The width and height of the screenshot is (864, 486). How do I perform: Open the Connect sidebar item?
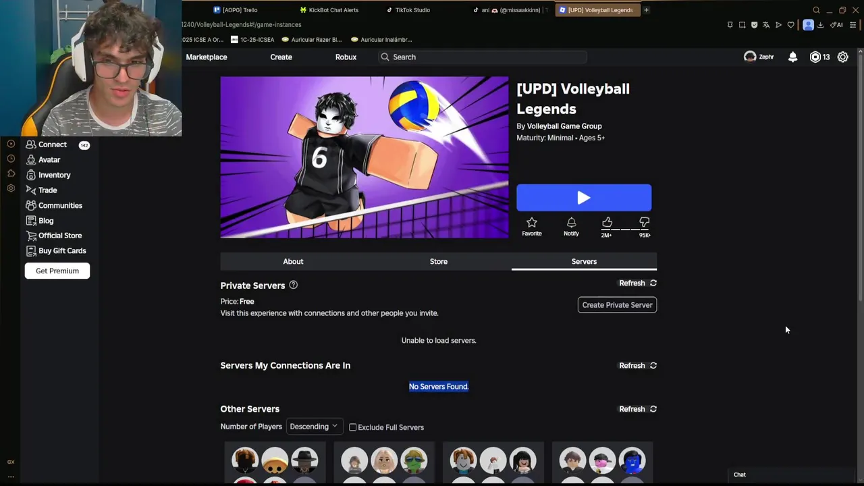click(x=46, y=144)
